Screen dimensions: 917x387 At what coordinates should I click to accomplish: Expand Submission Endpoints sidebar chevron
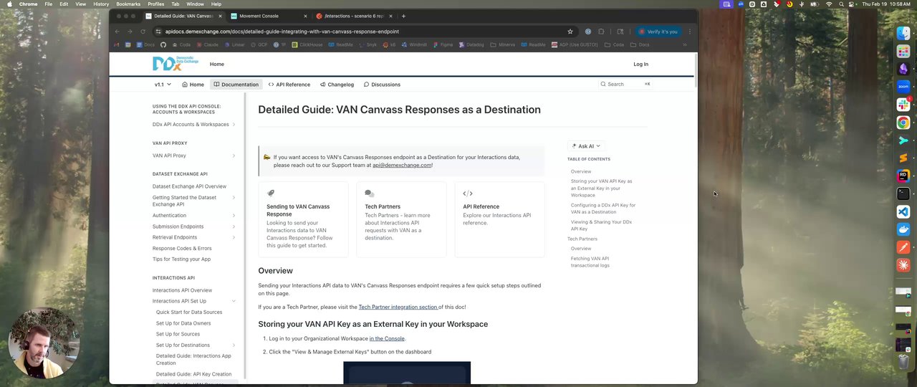click(234, 226)
